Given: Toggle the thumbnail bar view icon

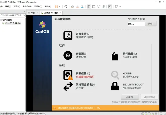Looking at the screenshot, I should pyautogui.click(x=94, y=7).
